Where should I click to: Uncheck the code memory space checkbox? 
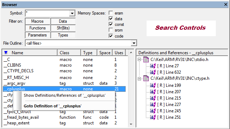pyautogui.click(x=111, y=36)
